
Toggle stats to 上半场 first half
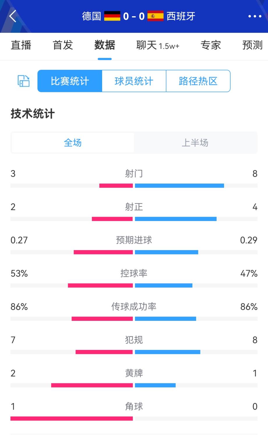coord(195,143)
